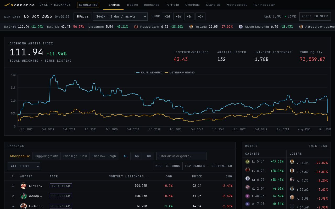This screenshot has width=335, height=209.
Task: Click the avatar beside 6.70 in Gainers
Action: click(248, 179)
